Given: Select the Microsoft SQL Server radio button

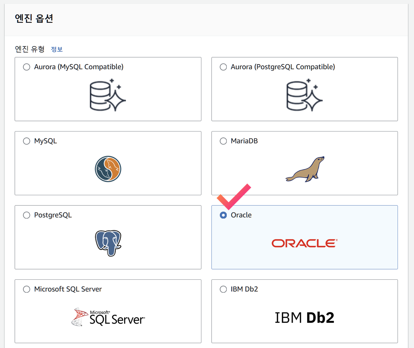Looking at the screenshot, I should click(27, 289).
